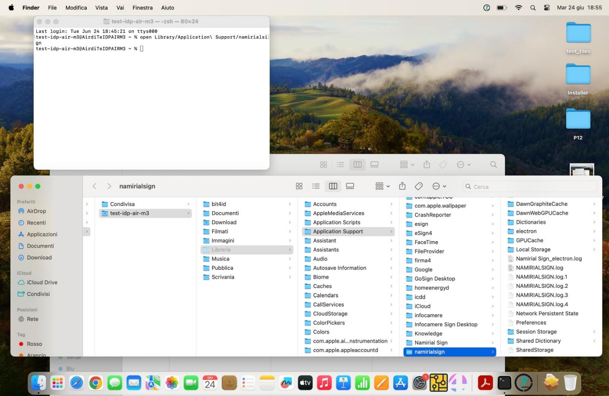Switch Finder to icon view
Screen dimensions: 609x396
click(x=299, y=186)
